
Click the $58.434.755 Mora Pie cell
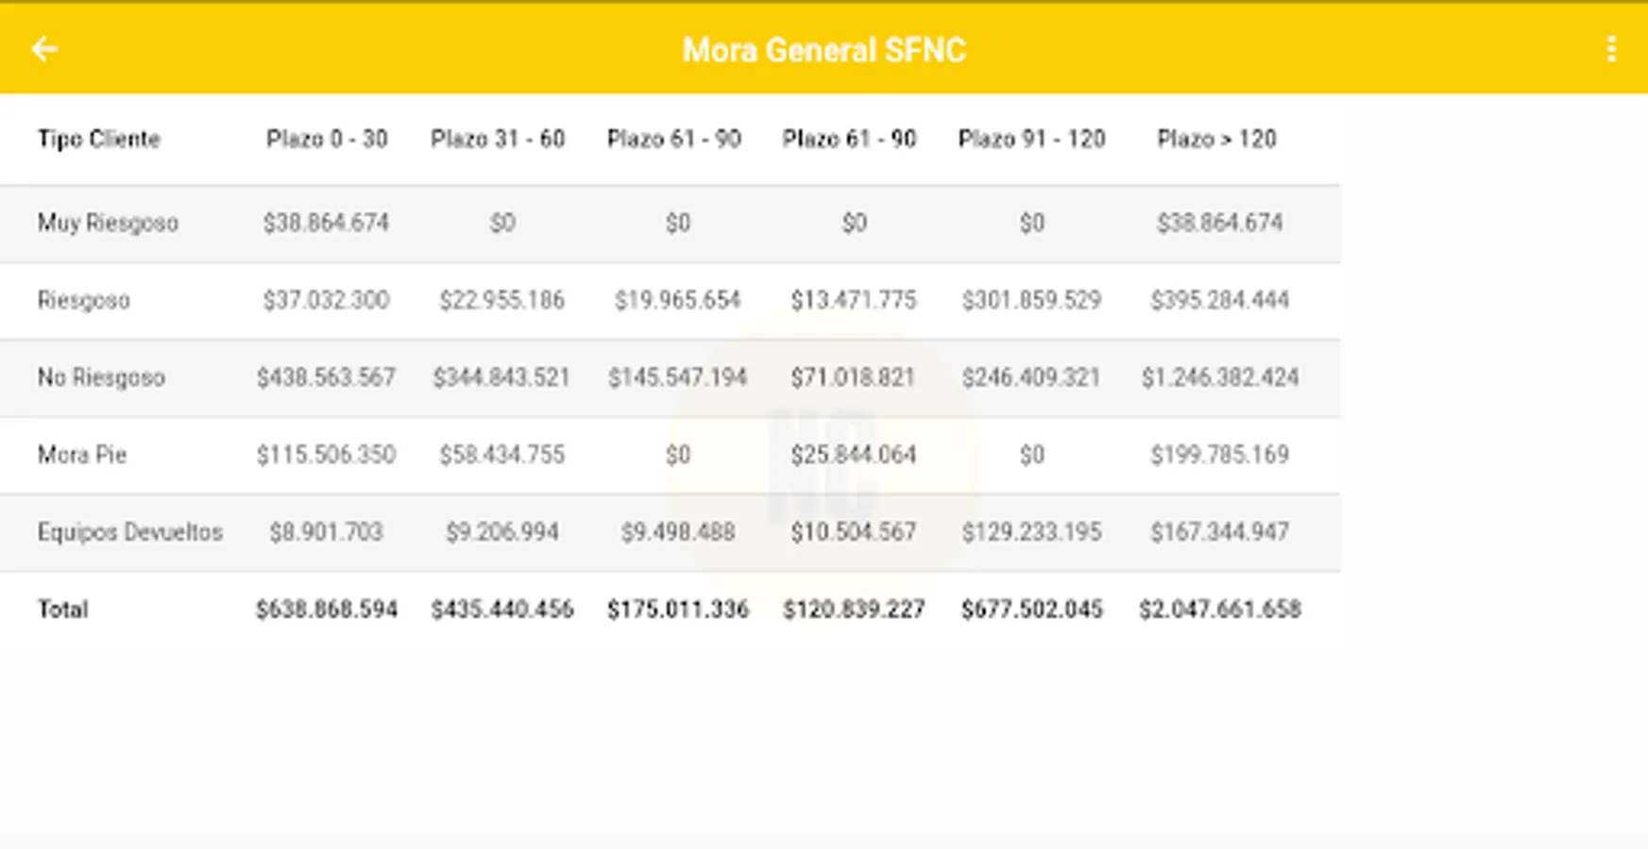coord(501,456)
